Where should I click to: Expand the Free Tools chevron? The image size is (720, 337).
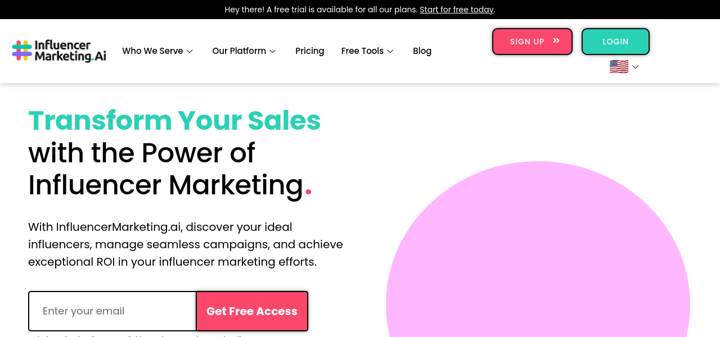(x=390, y=51)
